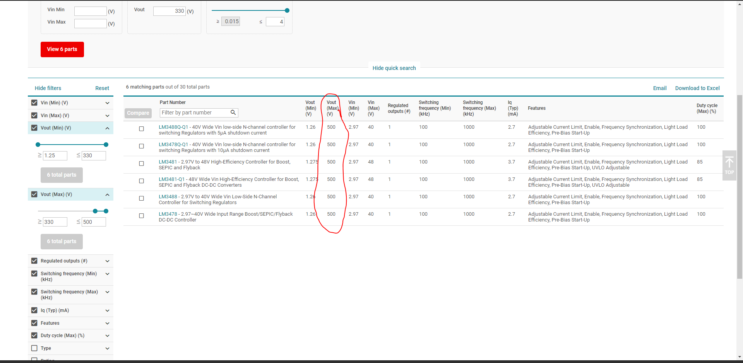This screenshot has width=743, height=363.
Task: Uncheck the Vin (Min) (V) filter
Action: coord(34,102)
